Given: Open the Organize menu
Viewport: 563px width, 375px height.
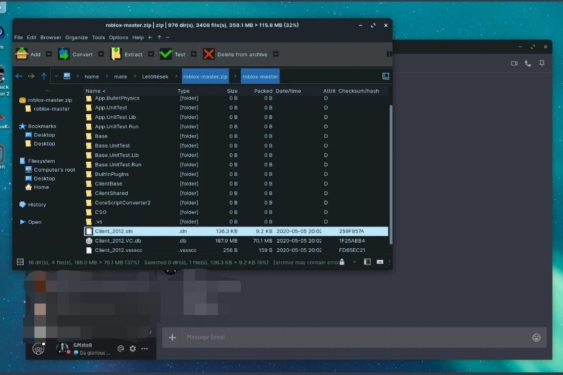Looking at the screenshot, I should click(77, 38).
